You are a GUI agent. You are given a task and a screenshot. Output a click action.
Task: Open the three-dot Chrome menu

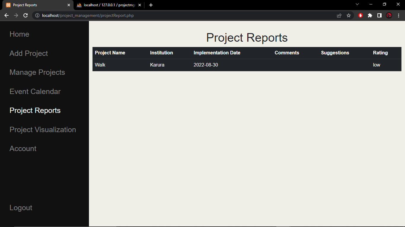click(x=398, y=15)
